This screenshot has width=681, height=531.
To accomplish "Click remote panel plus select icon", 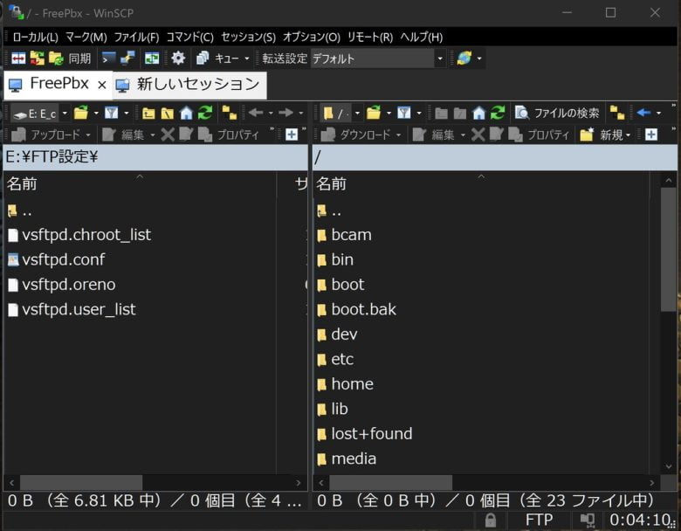I will coord(651,134).
